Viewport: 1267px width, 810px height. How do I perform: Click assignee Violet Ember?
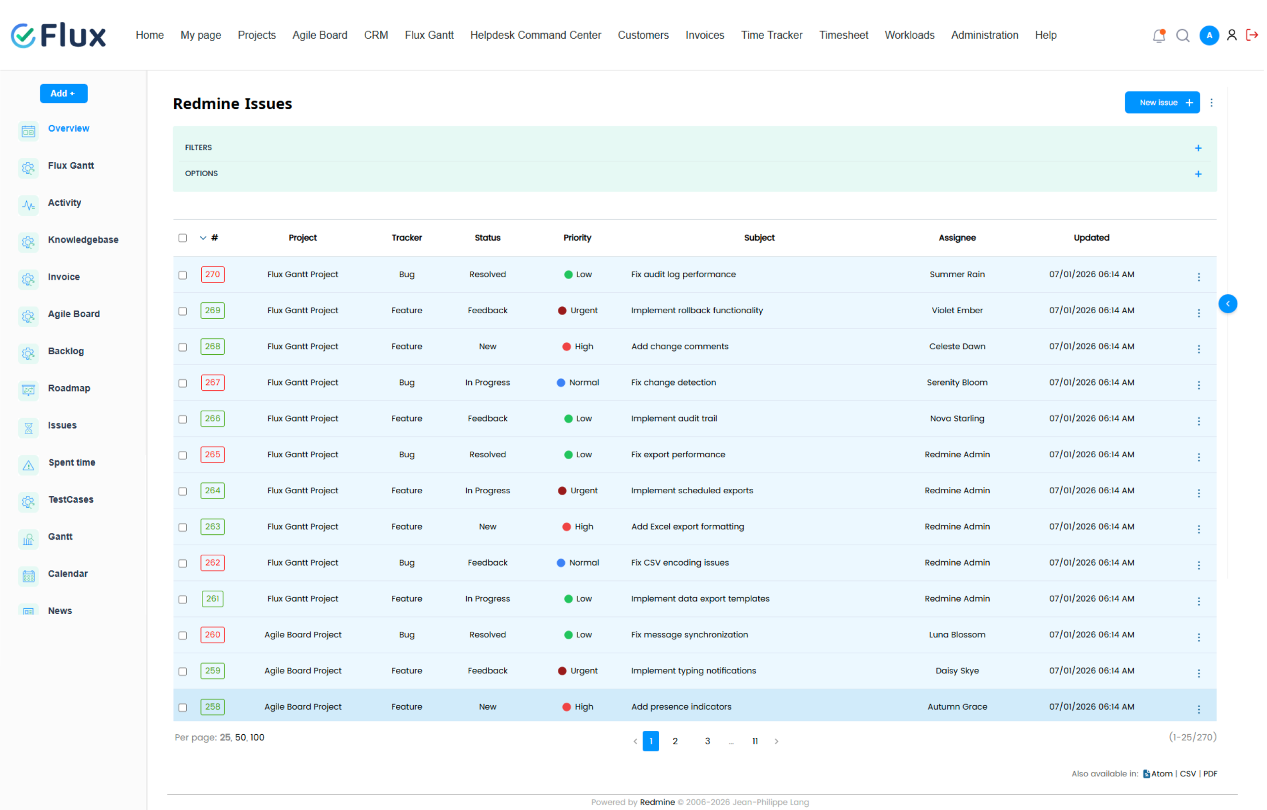pos(957,310)
